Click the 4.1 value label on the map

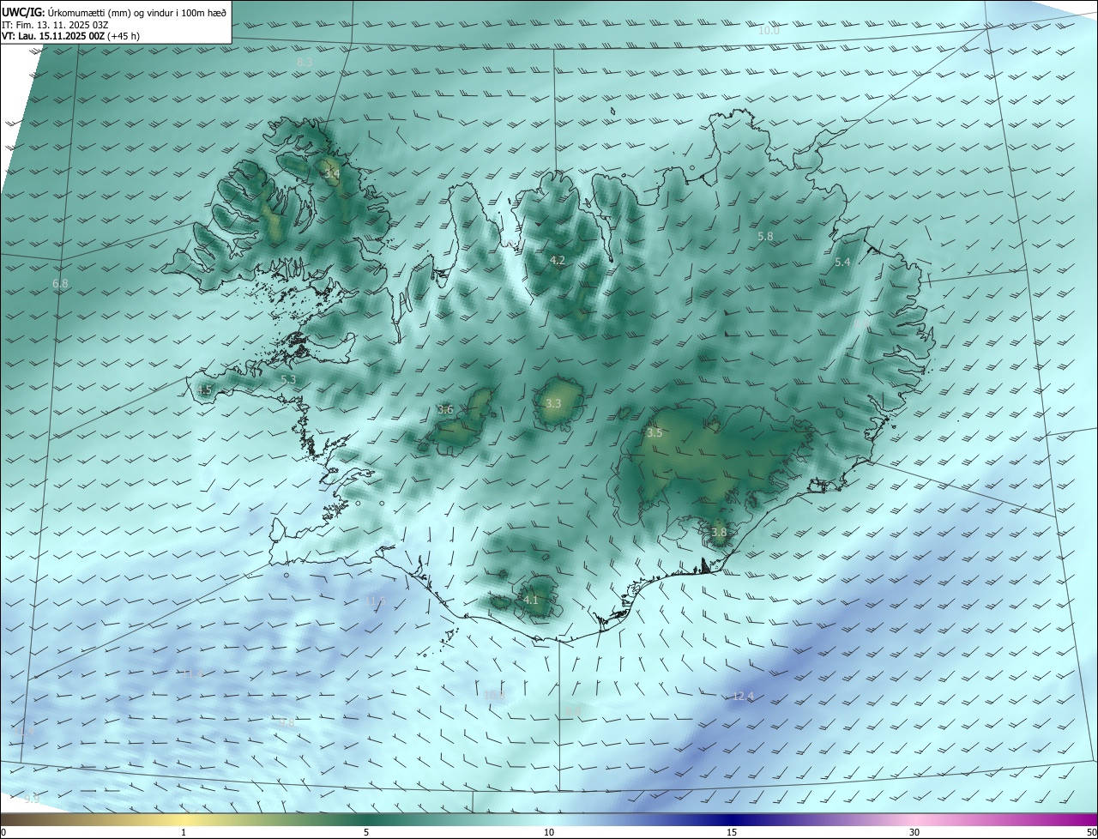(x=531, y=601)
